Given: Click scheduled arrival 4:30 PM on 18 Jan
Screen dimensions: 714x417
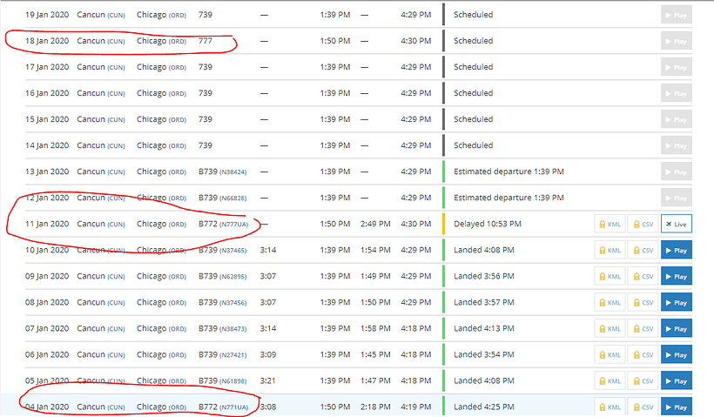Looking at the screenshot, I should 415,41.
